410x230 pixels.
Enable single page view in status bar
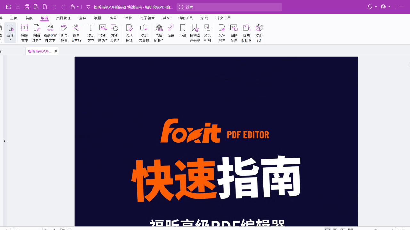point(327,229)
